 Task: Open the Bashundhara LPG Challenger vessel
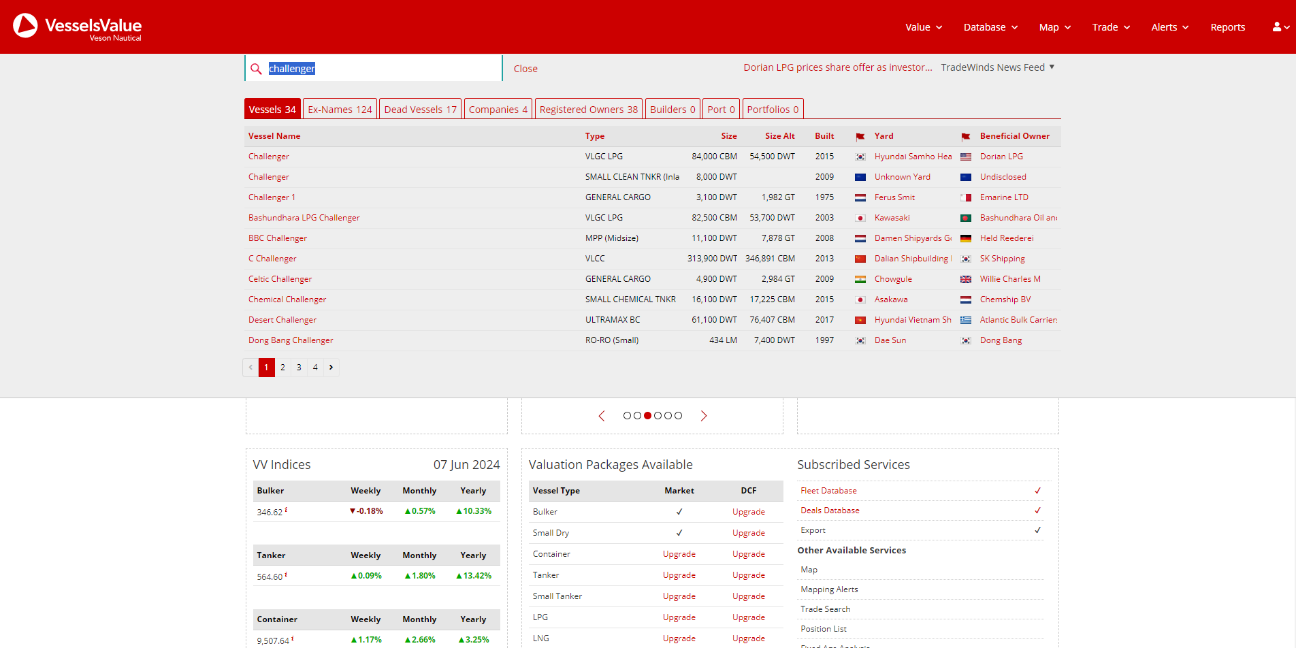click(304, 218)
